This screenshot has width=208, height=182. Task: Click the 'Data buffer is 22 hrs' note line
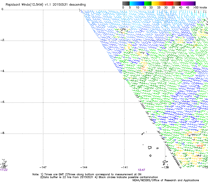99,177
